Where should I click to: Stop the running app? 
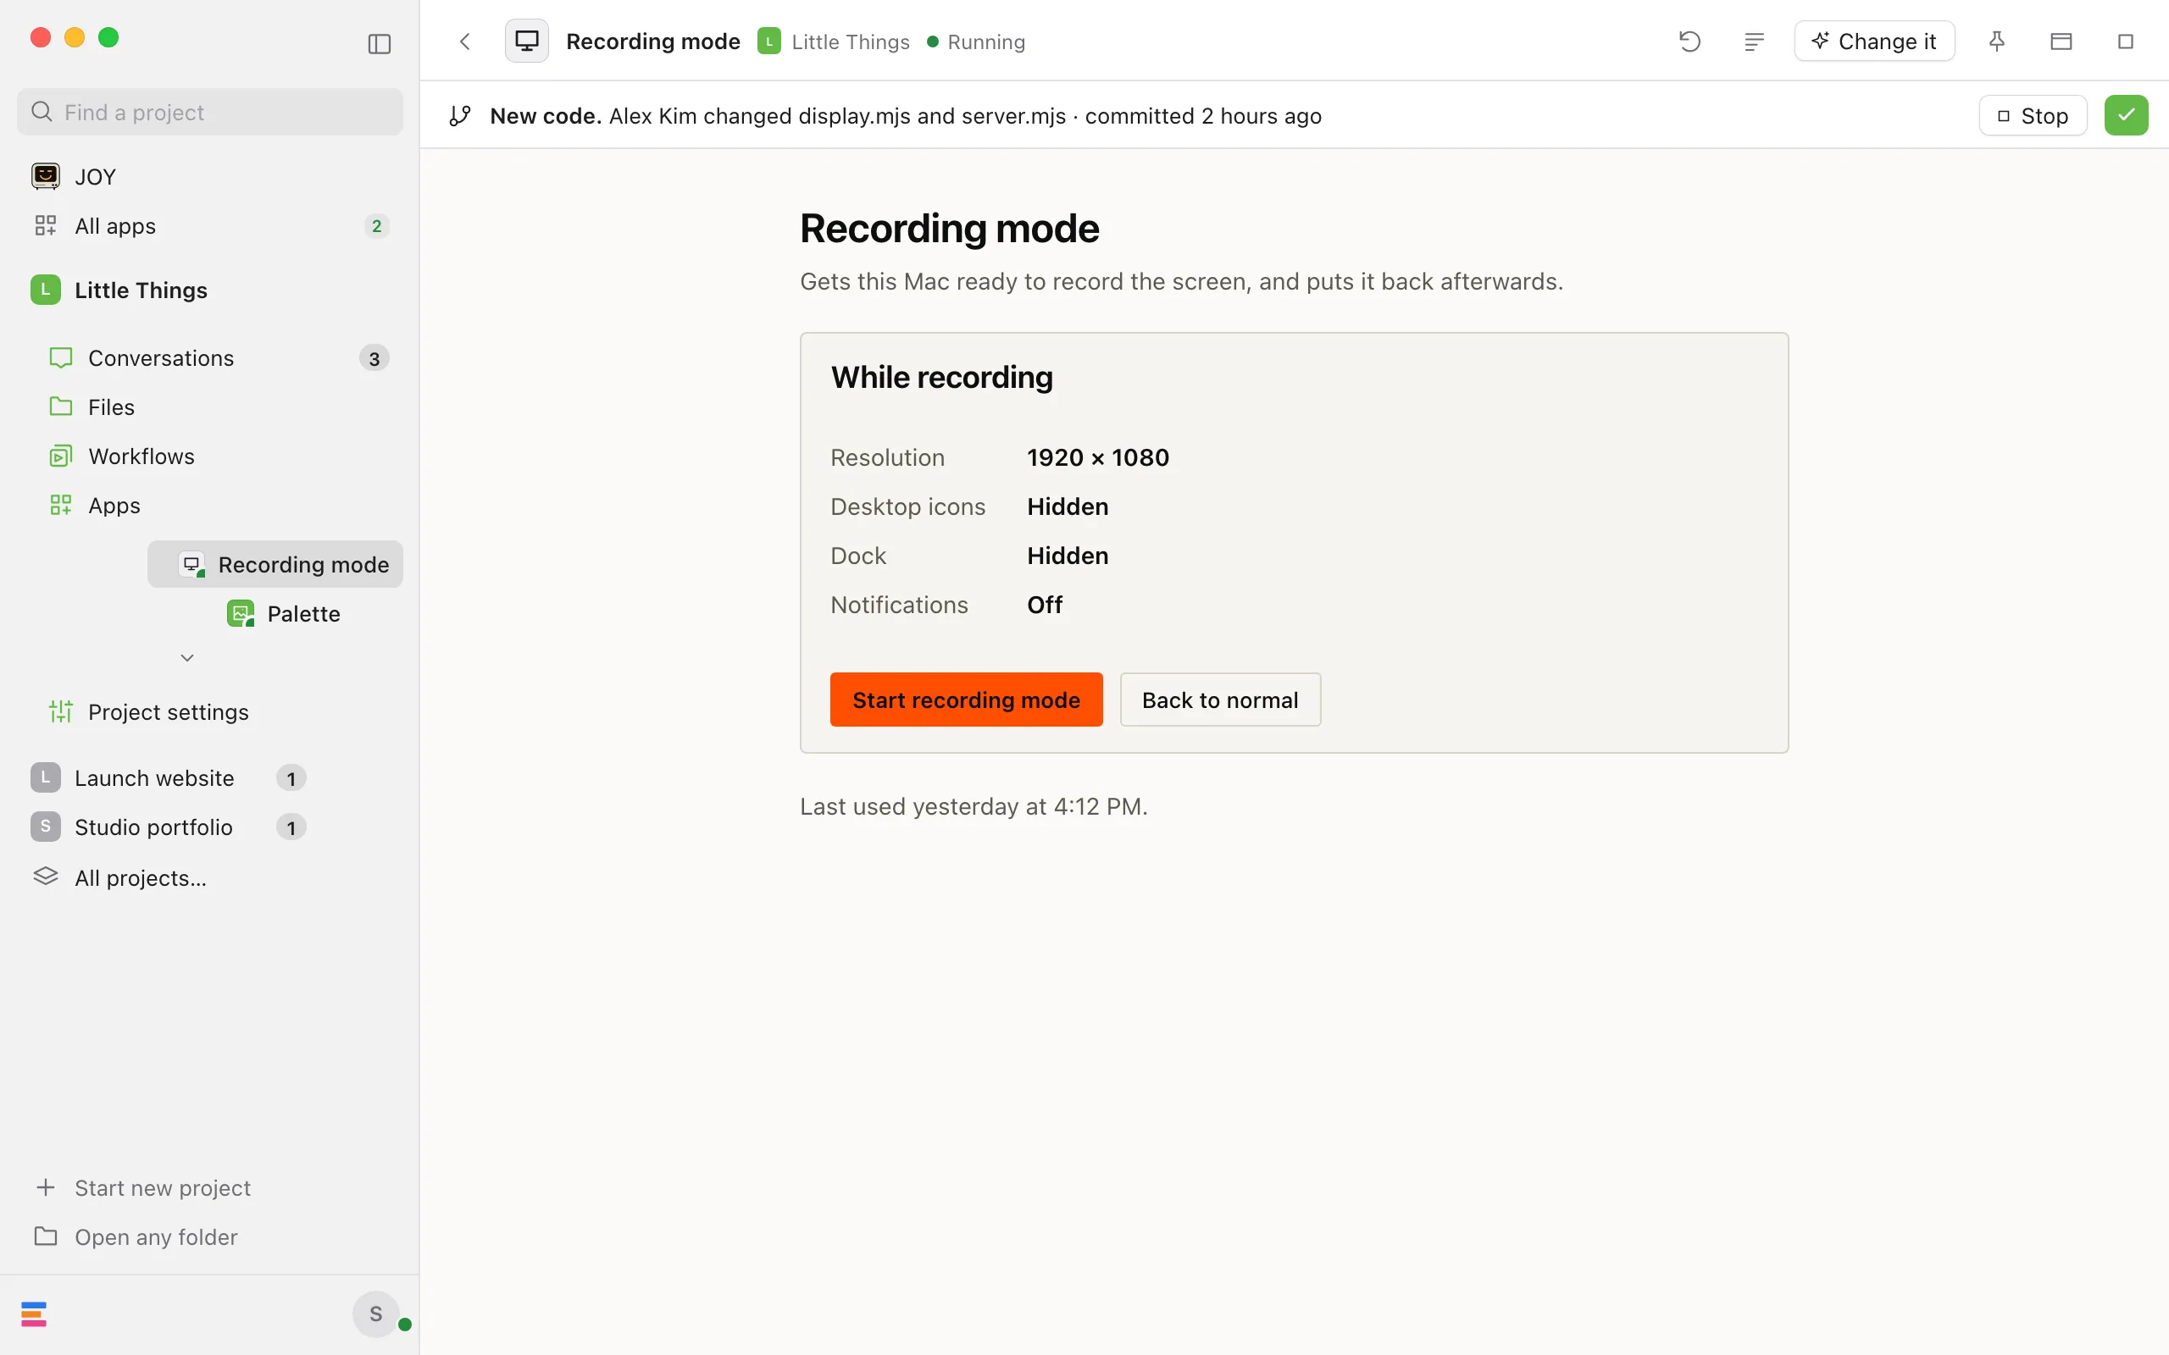(2033, 116)
